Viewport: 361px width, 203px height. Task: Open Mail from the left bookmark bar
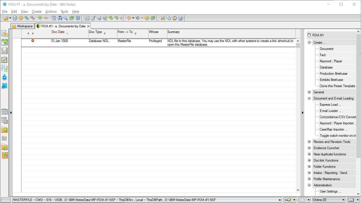tap(5, 34)
